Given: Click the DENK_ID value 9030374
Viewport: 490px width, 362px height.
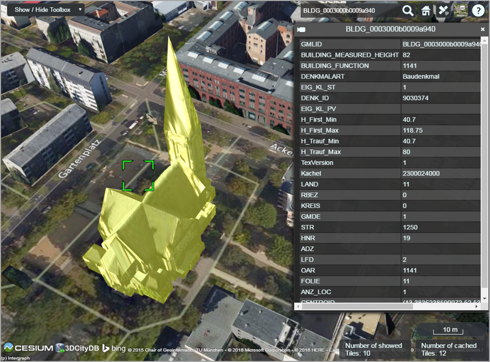Looking at the screenshot, I should (x=416, y=98).
